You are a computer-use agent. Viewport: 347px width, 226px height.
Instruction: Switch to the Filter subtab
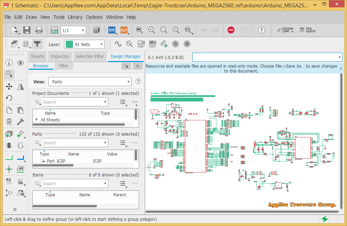point(64,66)
